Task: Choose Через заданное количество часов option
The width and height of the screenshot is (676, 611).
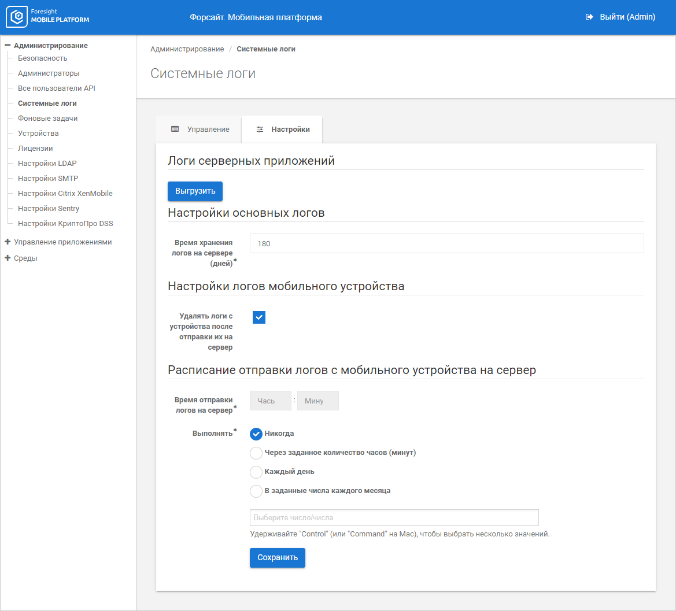Action: 256,453
